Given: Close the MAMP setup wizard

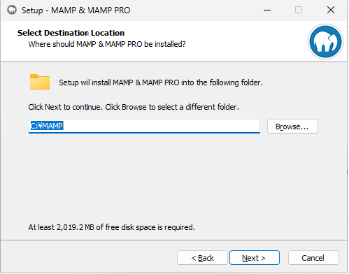Looking at the screenshot, I should point(331,10).
